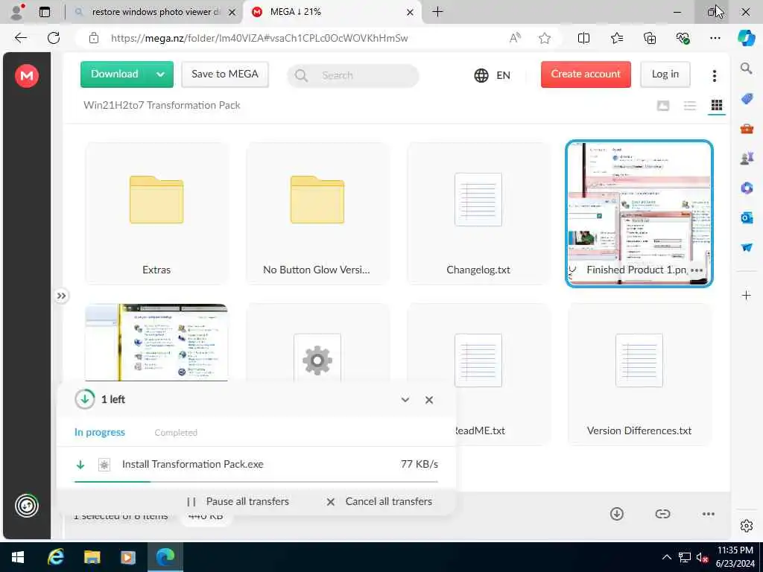Close the MEGA browser tab

pyautogui.click(x=411, y=12)
